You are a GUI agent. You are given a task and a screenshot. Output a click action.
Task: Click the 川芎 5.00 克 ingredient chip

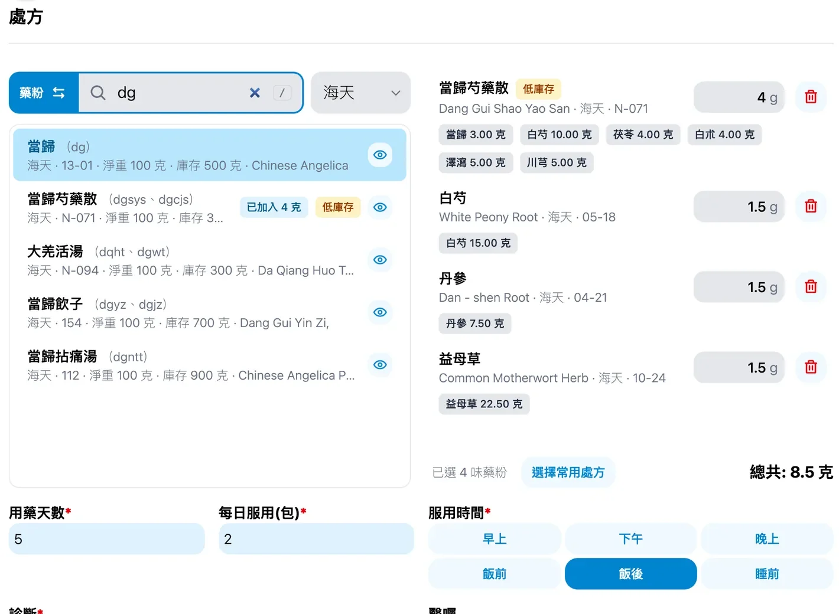click(x=557, y=162)
